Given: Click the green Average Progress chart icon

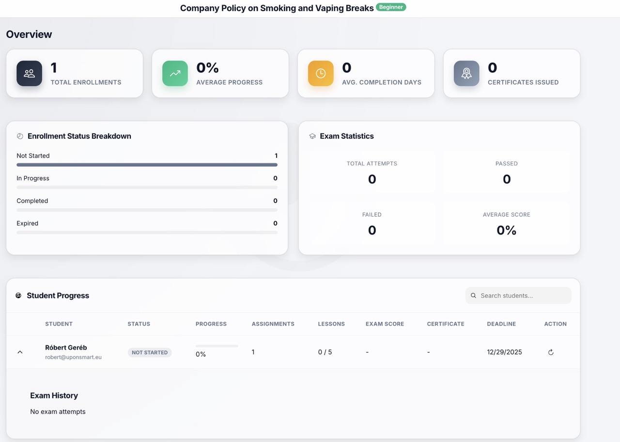Looking at the screenshot, I should [x=175, y=74].
